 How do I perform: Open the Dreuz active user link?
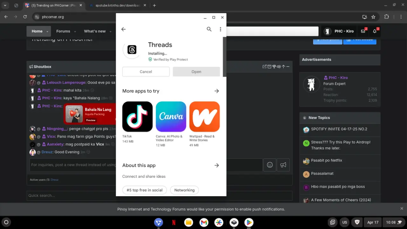(55, 180)
